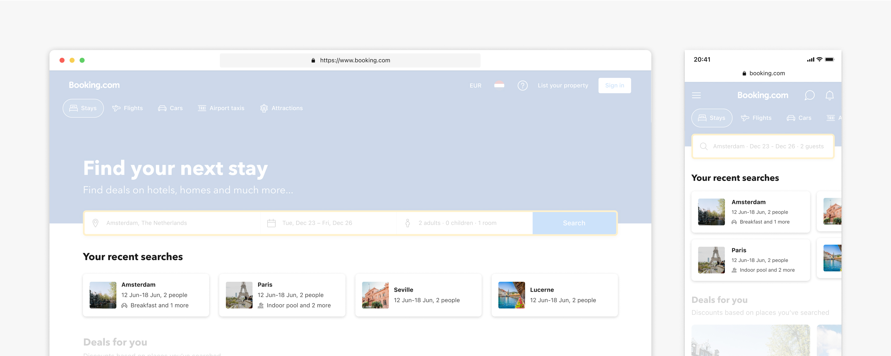Click the mobile deals image under Deals for you
Image resolution: width=891 pixels, height=356 pixels.
pyautogui.click(x=751, y=340)
